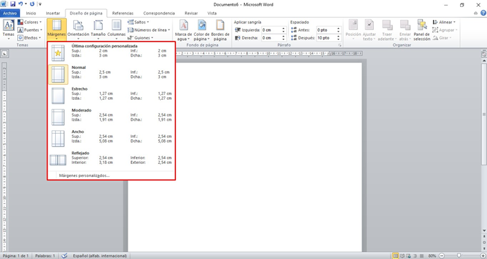The height and width of the screenshot is (259, 487).
Task: Open the Agrupar dropdown
Action: click(445, 30)
